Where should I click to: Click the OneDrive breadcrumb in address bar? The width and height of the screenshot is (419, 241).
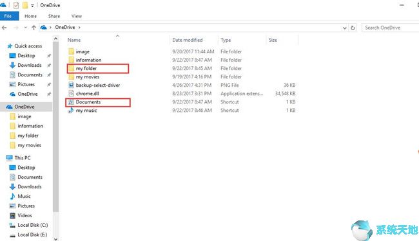pyautogui.click(x=65, y=27)
